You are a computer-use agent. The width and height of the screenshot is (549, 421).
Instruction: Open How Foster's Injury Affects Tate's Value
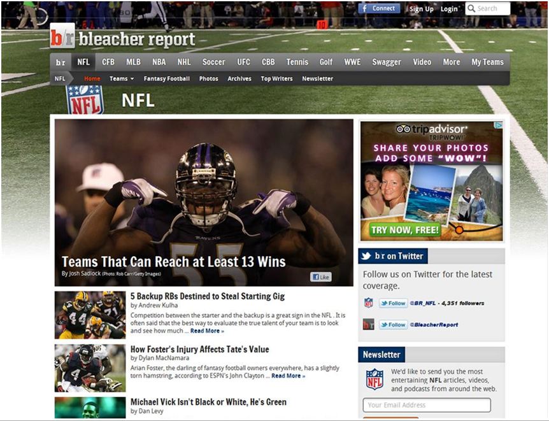(x=199, y=349)
